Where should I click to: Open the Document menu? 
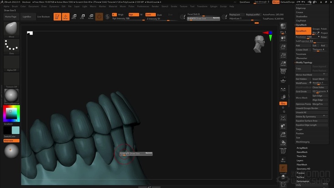click(x=33, y=6)
